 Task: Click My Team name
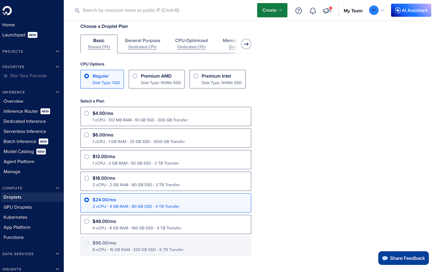[353, 11]
